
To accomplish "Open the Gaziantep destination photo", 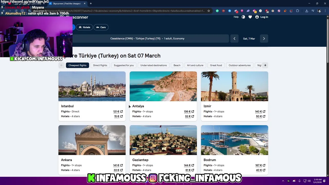I will [x=163, y=140].
